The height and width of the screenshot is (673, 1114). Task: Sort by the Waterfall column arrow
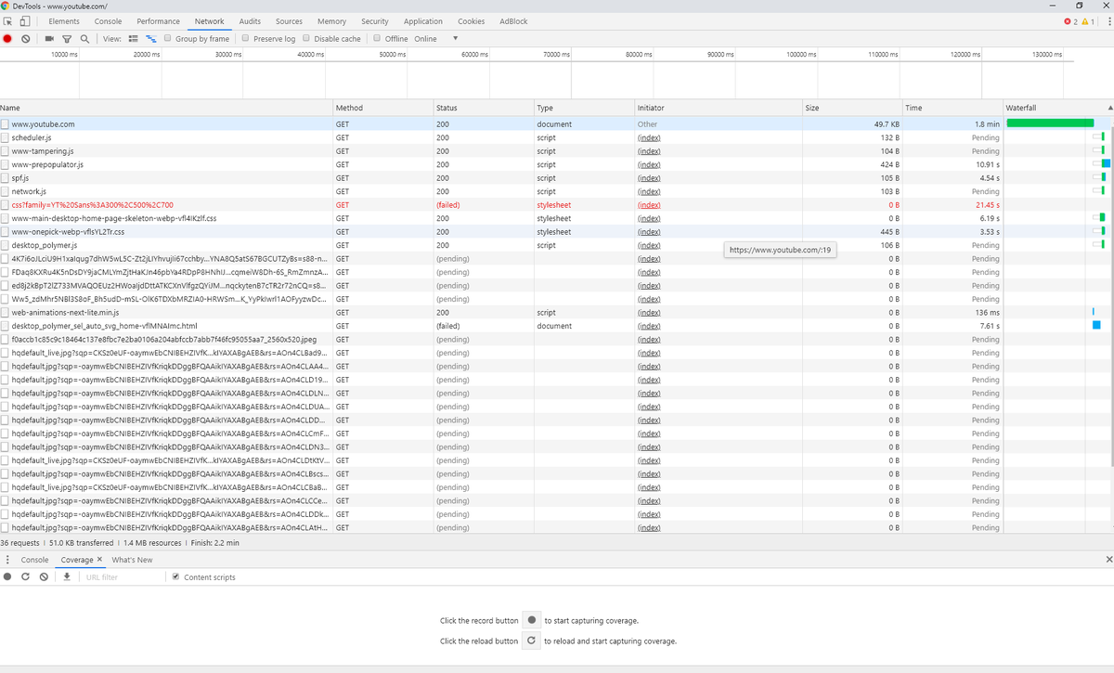[1109, 108]
